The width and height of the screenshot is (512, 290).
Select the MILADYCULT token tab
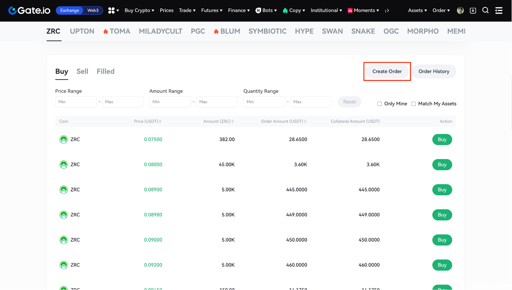pos(161,31)
